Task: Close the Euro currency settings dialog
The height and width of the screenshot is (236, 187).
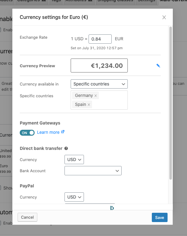Action: [164, 17]
